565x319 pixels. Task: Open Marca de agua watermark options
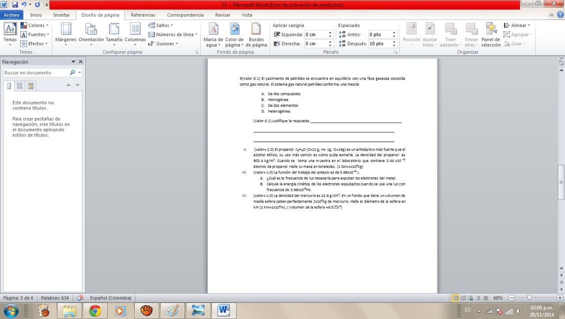point(213,34)
